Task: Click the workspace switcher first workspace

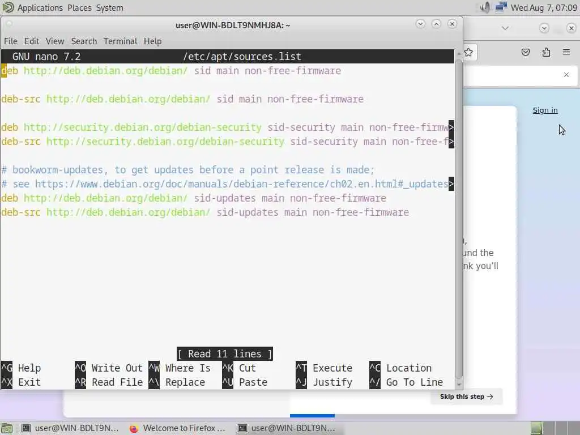Action: [537, 428]
